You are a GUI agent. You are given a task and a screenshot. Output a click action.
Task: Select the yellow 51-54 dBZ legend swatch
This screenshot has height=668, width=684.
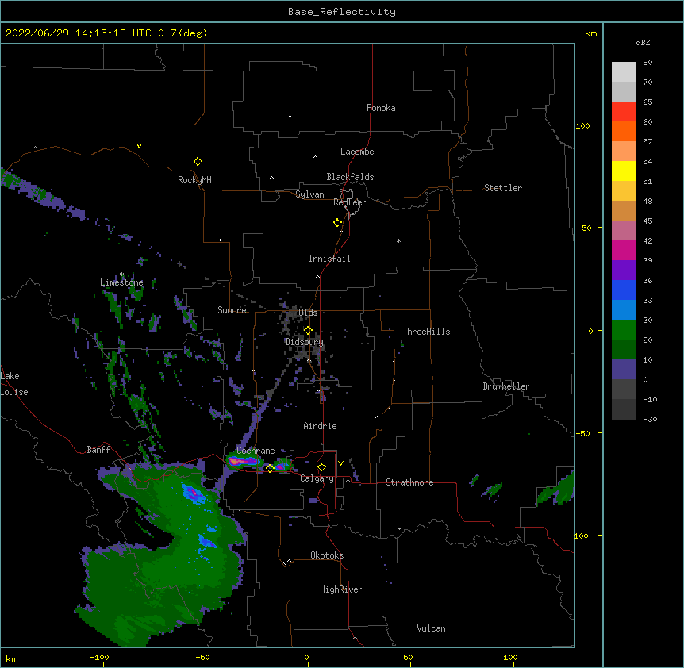[624, 171]
